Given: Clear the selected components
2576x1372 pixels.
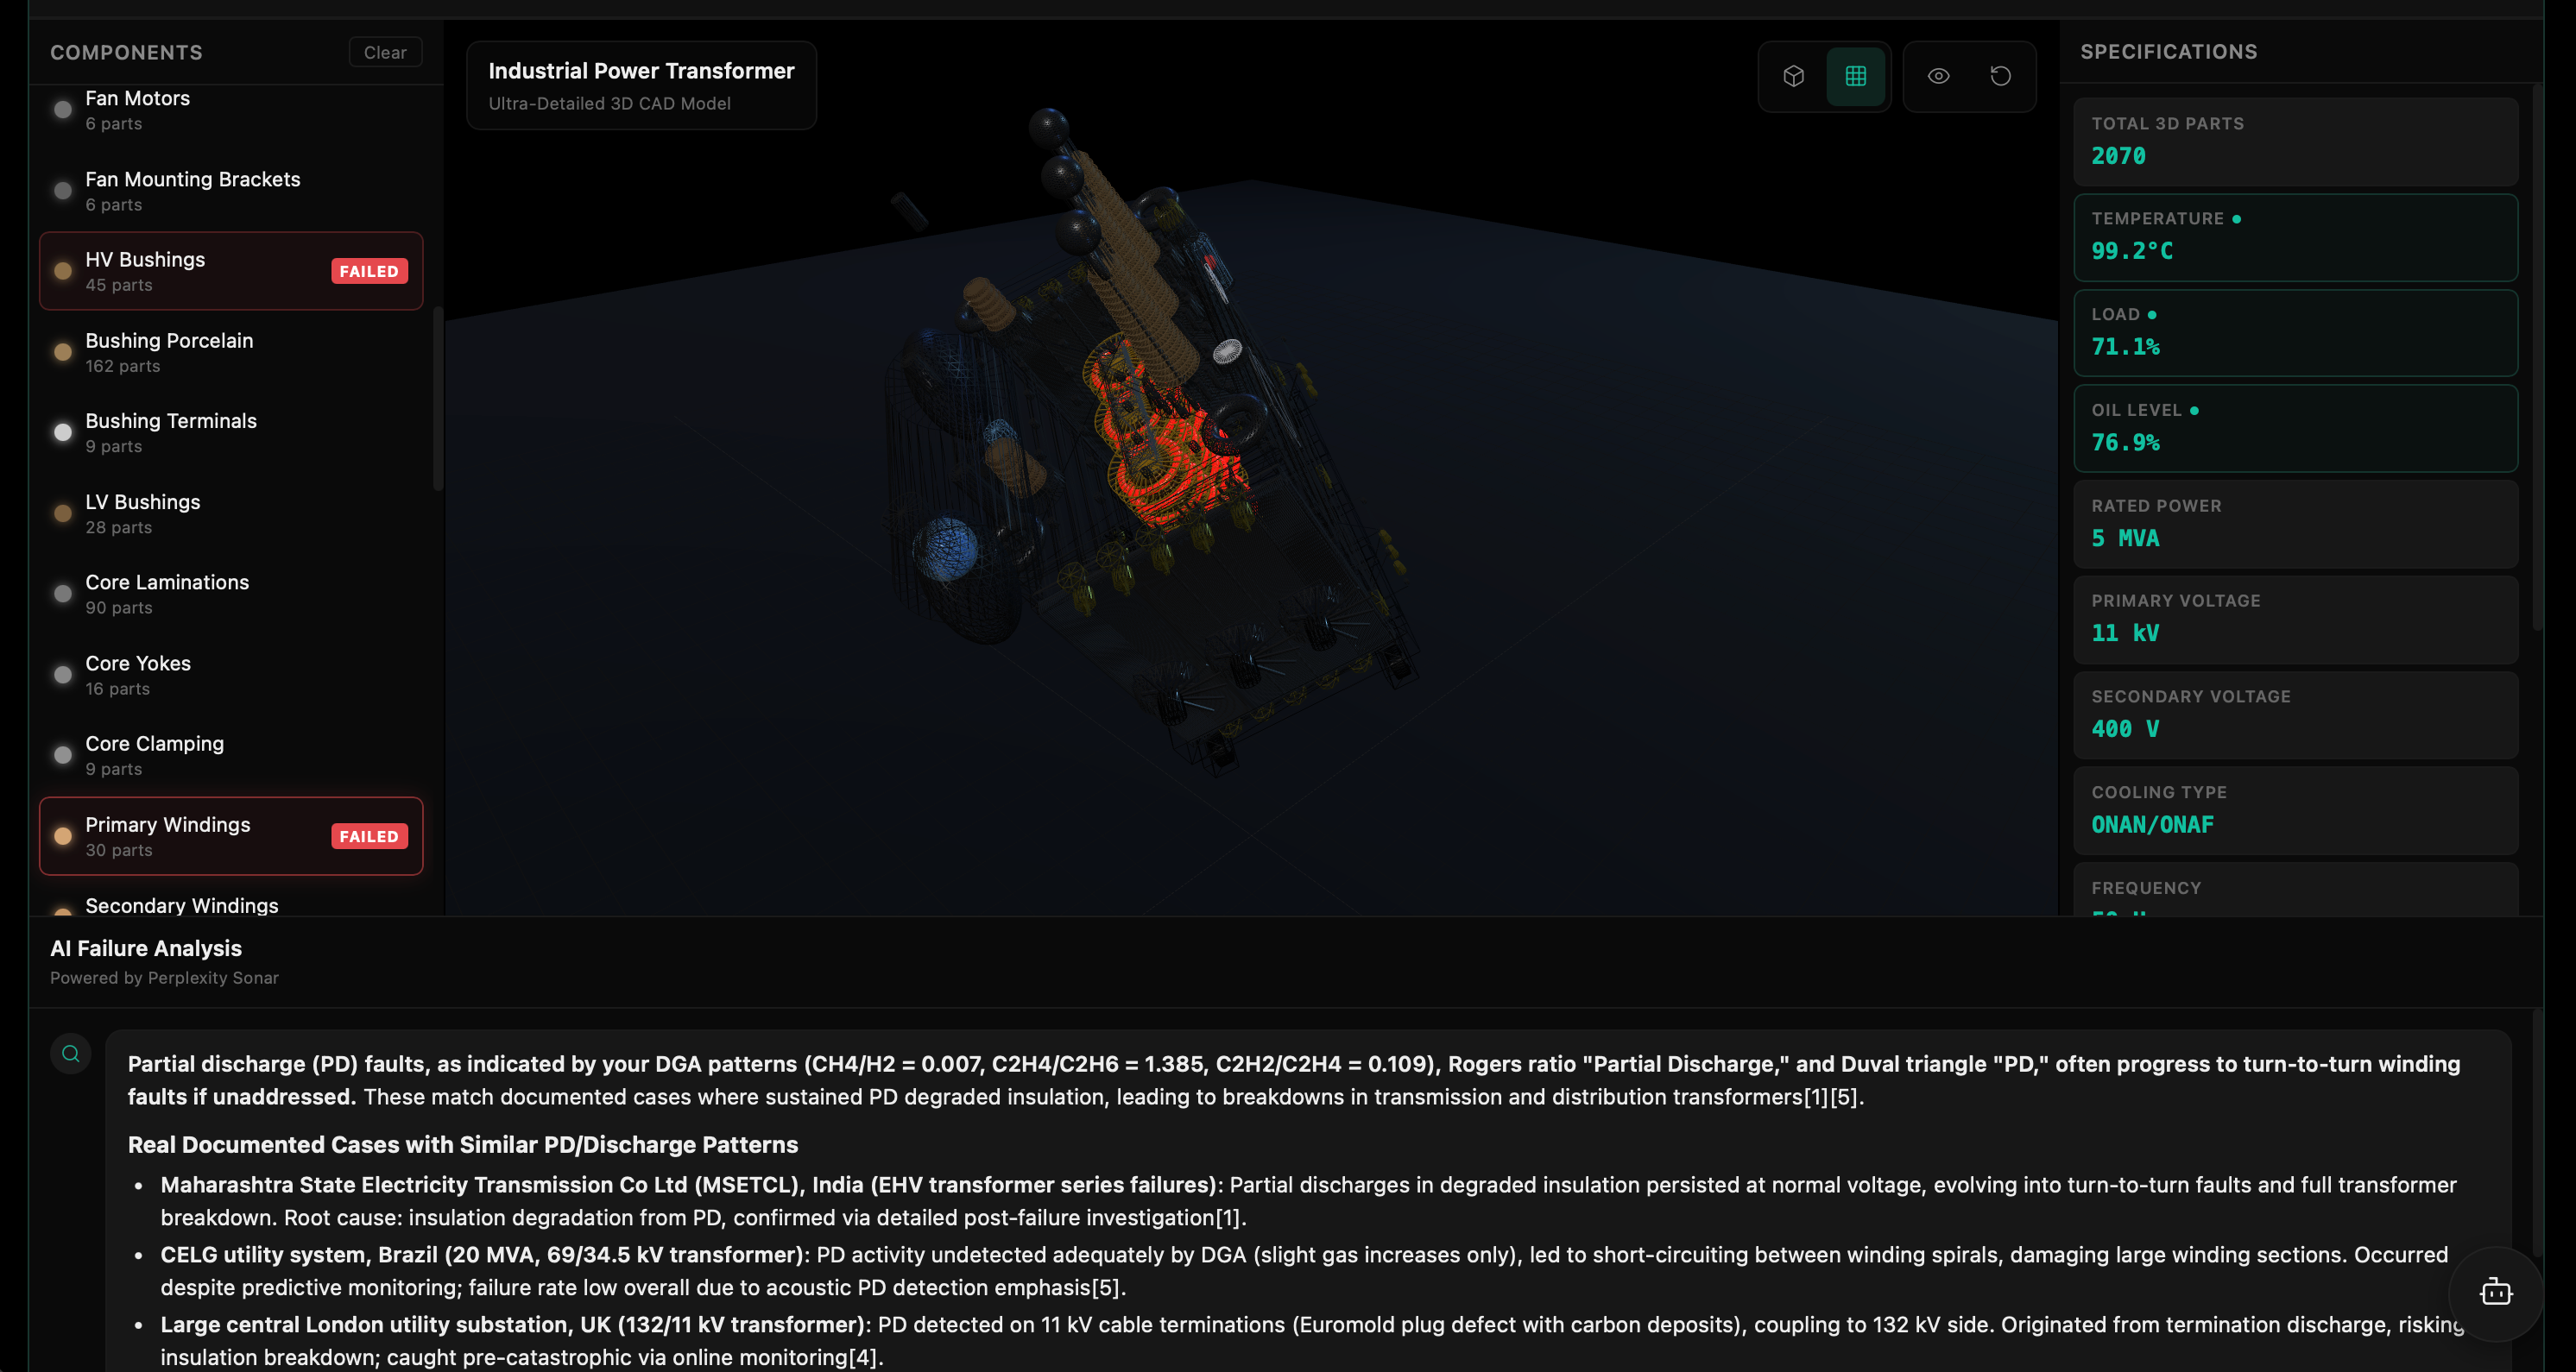Looking at the screenshot, I should [x=385, y=52].
